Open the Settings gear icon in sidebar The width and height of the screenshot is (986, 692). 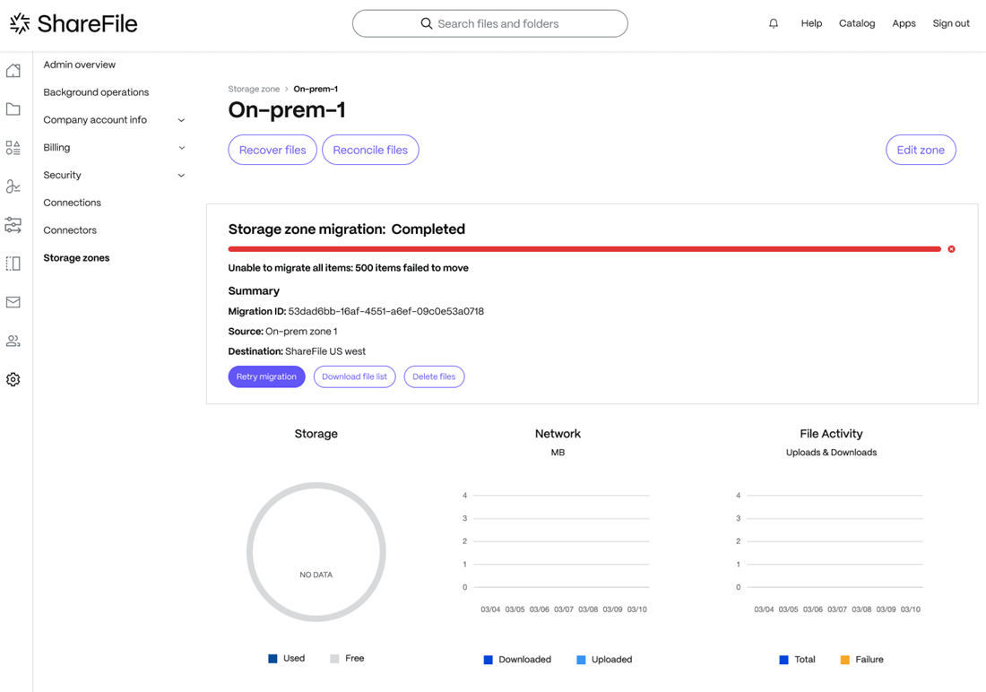tap(13, 379)
